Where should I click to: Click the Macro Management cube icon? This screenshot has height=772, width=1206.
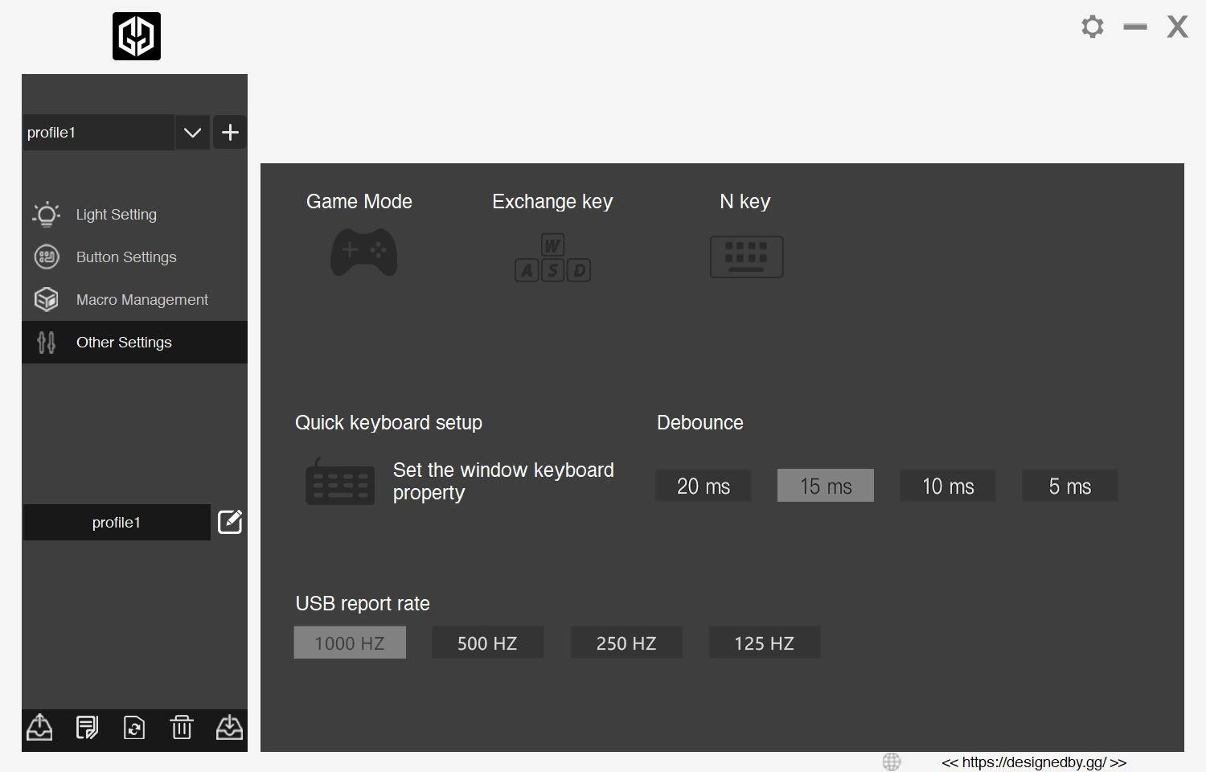47,299
